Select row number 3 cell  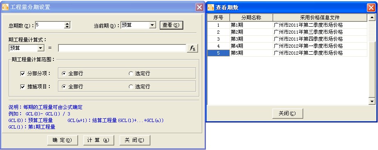219,39
